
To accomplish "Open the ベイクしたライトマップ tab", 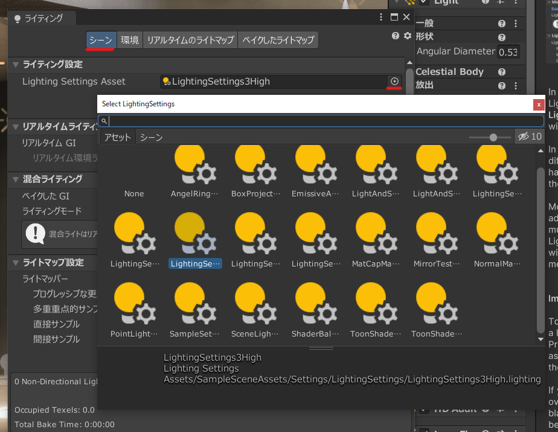I will point(278,40).
